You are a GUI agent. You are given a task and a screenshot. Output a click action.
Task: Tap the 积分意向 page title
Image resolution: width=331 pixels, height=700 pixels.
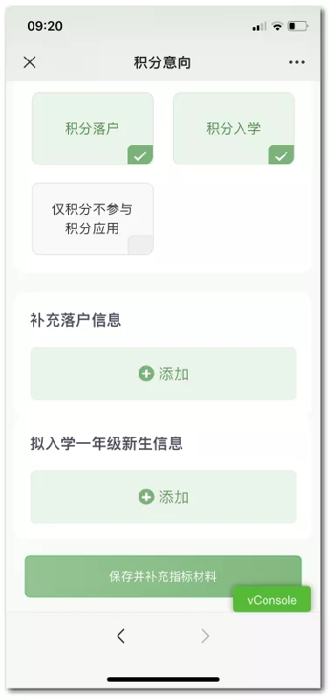(x=162, y=63)
